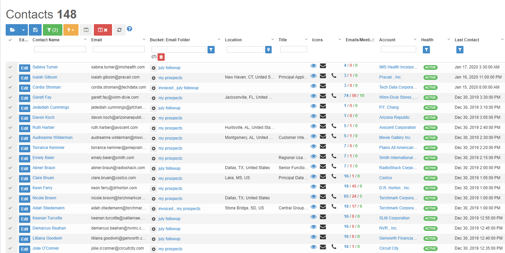Click the Email filter input

119,49
